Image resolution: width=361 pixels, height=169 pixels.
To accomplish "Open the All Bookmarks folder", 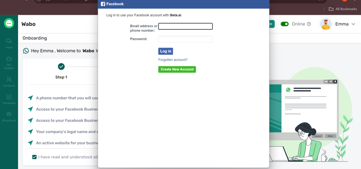I will tap(343, 9).
